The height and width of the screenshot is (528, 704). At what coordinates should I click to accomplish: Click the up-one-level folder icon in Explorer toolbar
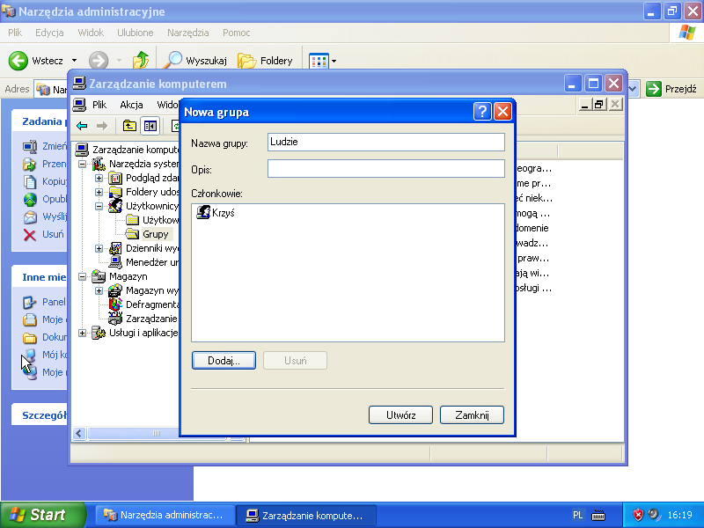(141, 61)
